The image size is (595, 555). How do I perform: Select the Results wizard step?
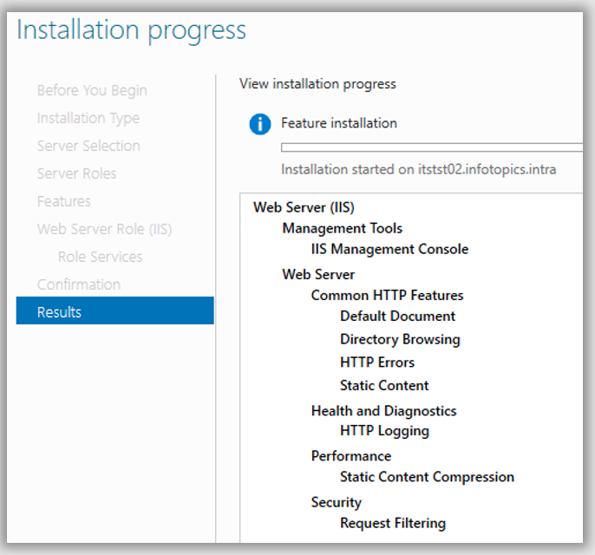115,310
